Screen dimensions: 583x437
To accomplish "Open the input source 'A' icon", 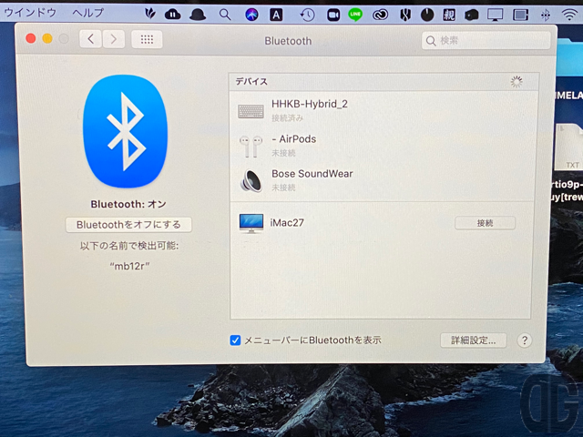I will [x=276, y=15].
